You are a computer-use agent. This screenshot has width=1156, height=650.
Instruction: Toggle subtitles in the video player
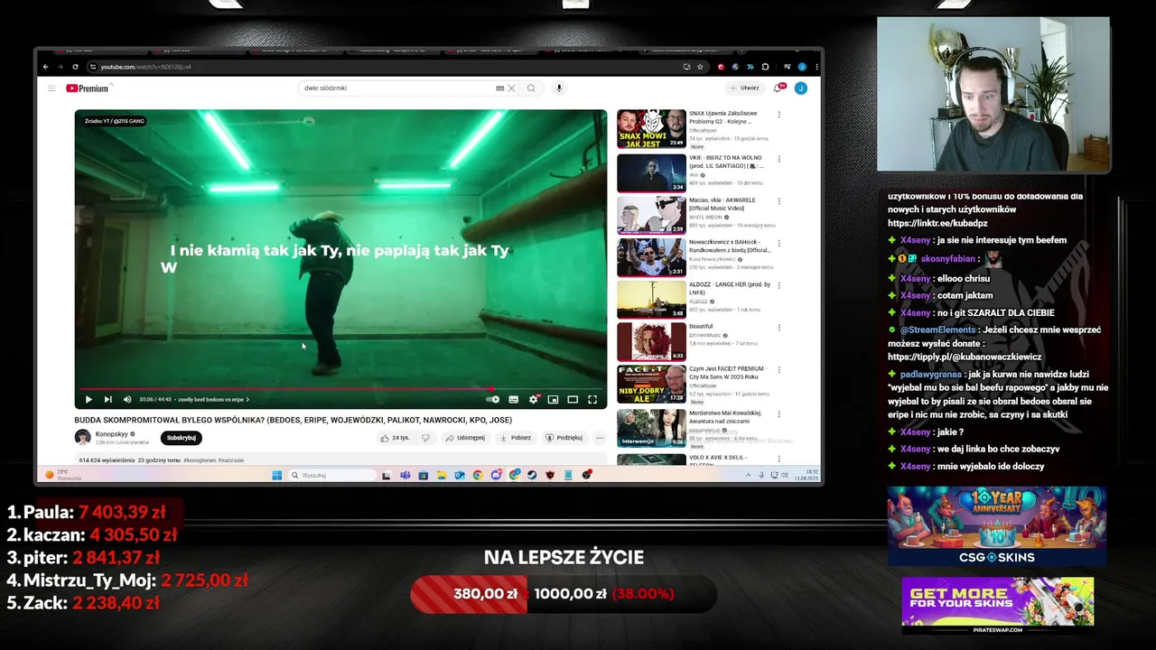point(513,399)
